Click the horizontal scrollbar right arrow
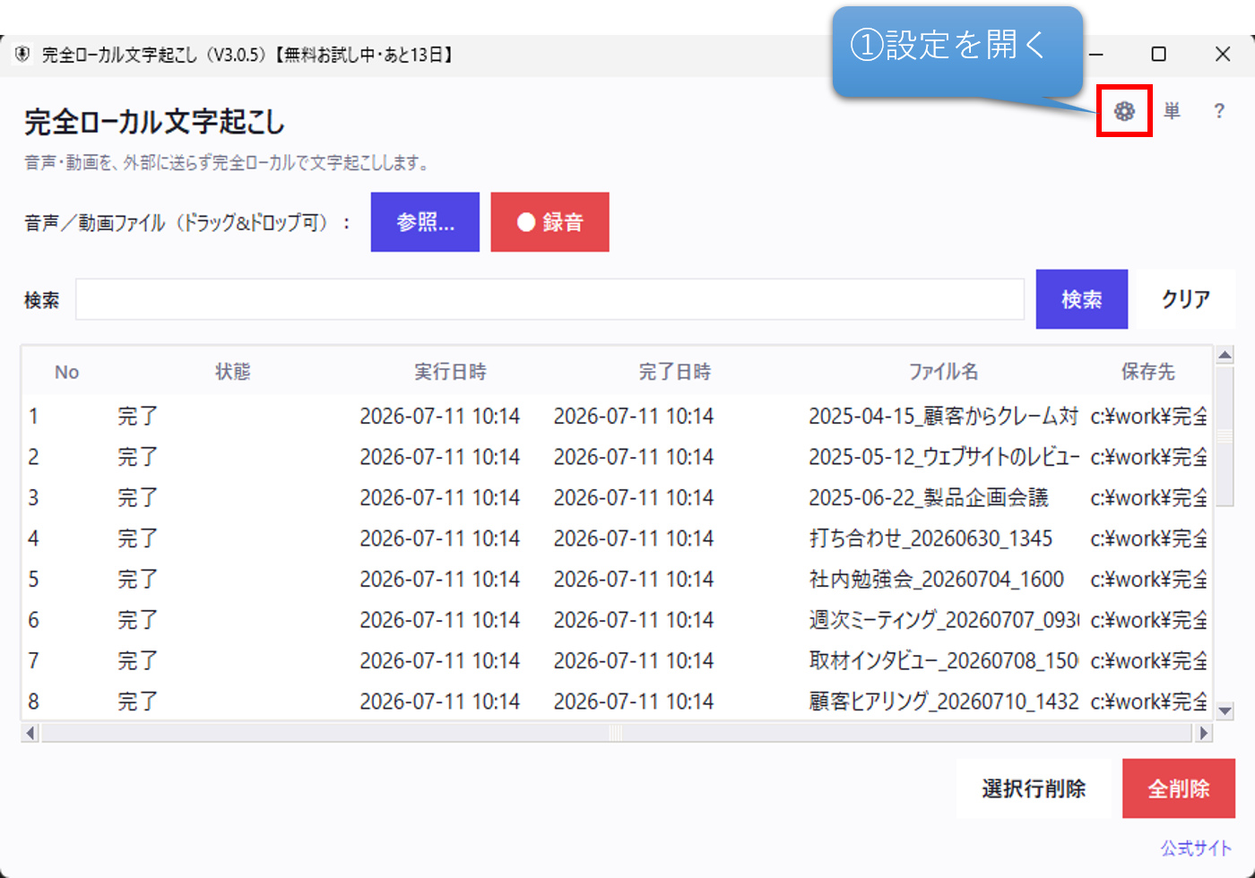 coord(1204,733)
